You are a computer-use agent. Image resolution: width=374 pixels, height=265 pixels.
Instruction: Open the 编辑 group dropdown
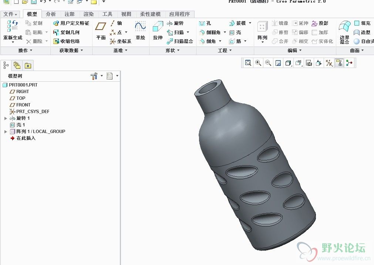pyautogui.click(x=294, y=51)
